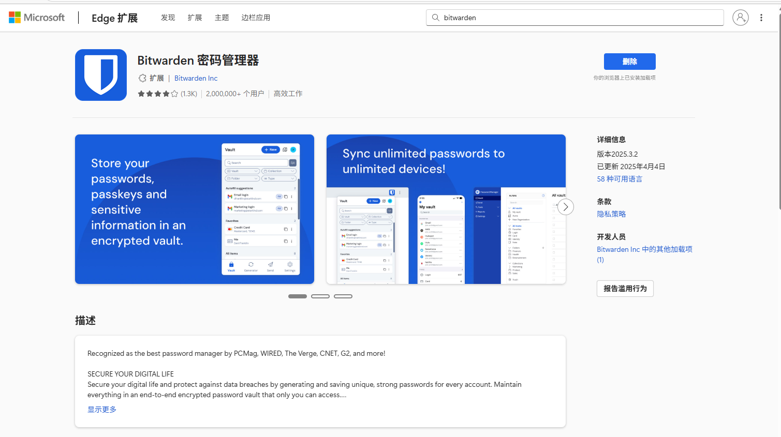The width and height of the screenshot is (781, 437).
Task: Click the 你的浏览器上已安装加载项 notice
Action: click(x=624, y=78)
